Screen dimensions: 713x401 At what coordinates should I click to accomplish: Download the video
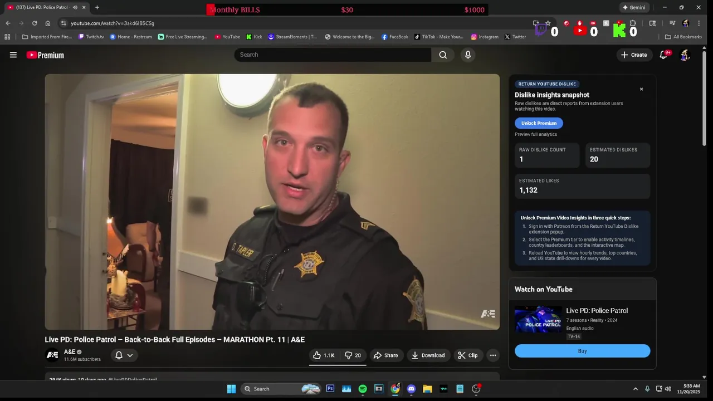click(x=428, y=355)
